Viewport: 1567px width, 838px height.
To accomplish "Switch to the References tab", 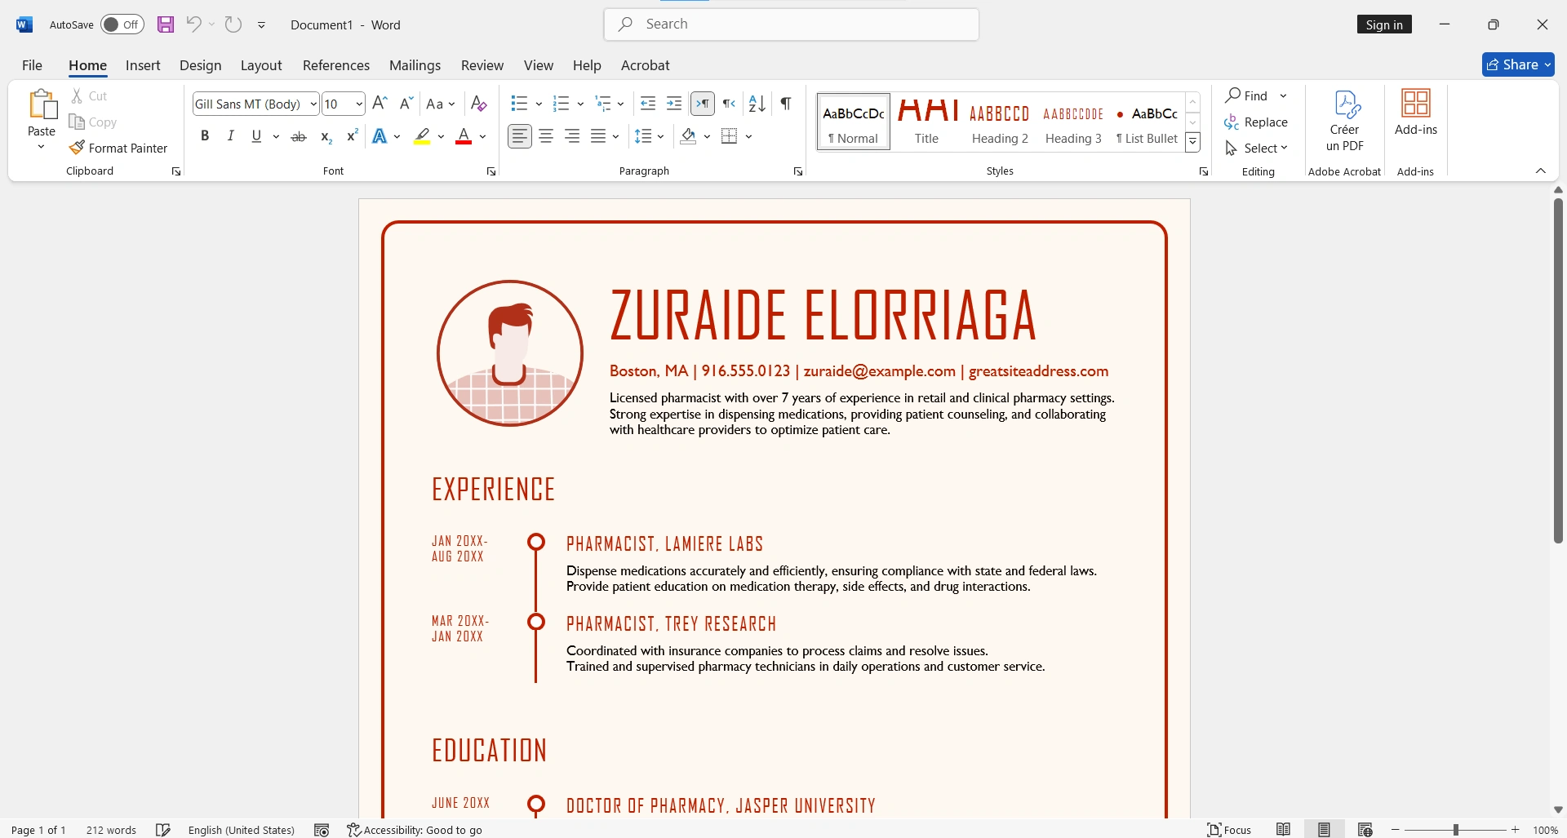I will point(335,65).
